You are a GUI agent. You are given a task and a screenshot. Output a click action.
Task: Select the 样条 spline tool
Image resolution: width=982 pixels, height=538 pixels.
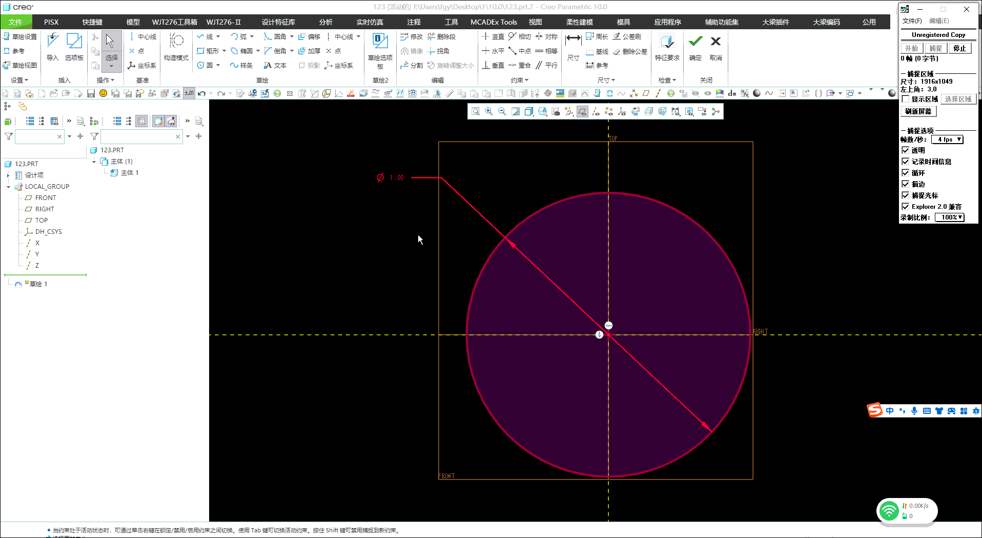point(241,65)
